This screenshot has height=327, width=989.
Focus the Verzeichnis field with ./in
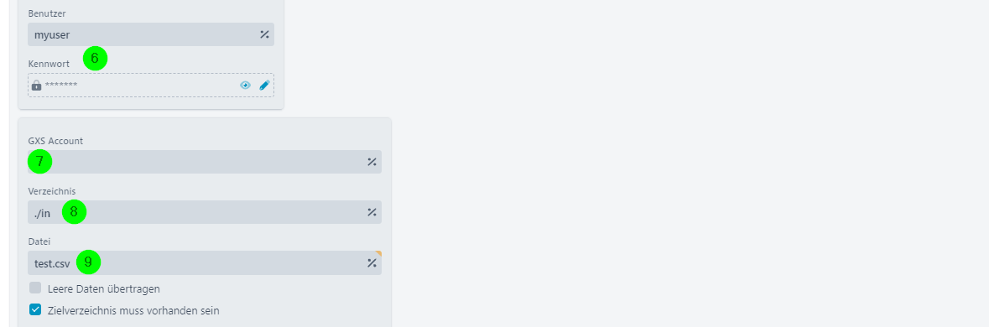(205, 212)
